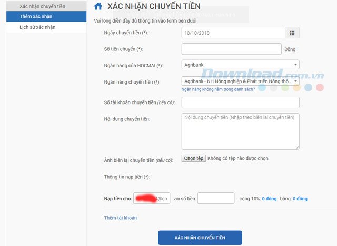Click the textarea resize grip corner
This screenshot has height=246, width=337.
tap(297, 147)
